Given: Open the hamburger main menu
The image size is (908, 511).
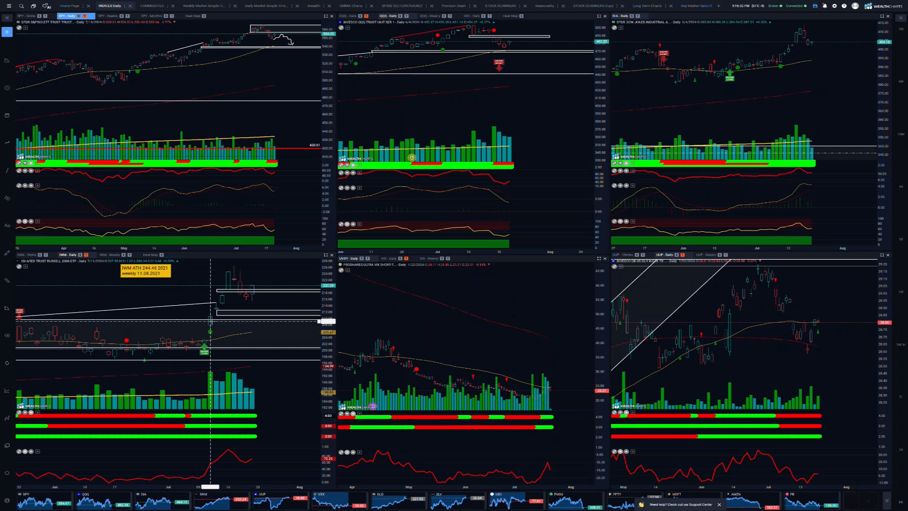Looking at the screenshot, I should 9,6.
